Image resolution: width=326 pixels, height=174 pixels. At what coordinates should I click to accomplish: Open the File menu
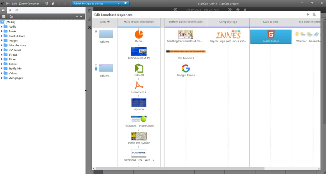point(8,4)
